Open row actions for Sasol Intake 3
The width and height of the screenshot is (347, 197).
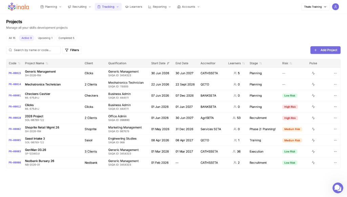(335, 140)
